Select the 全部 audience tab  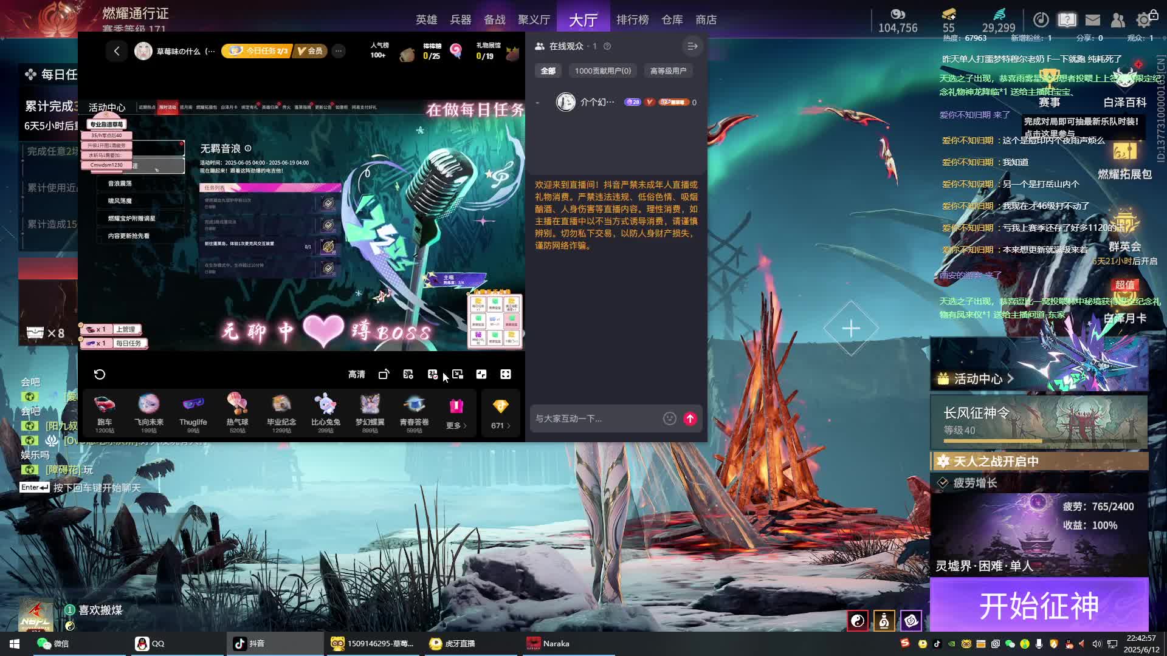(x=548, y=71)
